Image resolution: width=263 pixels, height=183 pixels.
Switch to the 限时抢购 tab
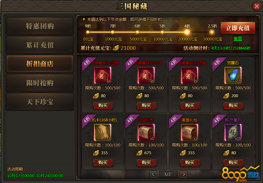(x=40, y=83)
